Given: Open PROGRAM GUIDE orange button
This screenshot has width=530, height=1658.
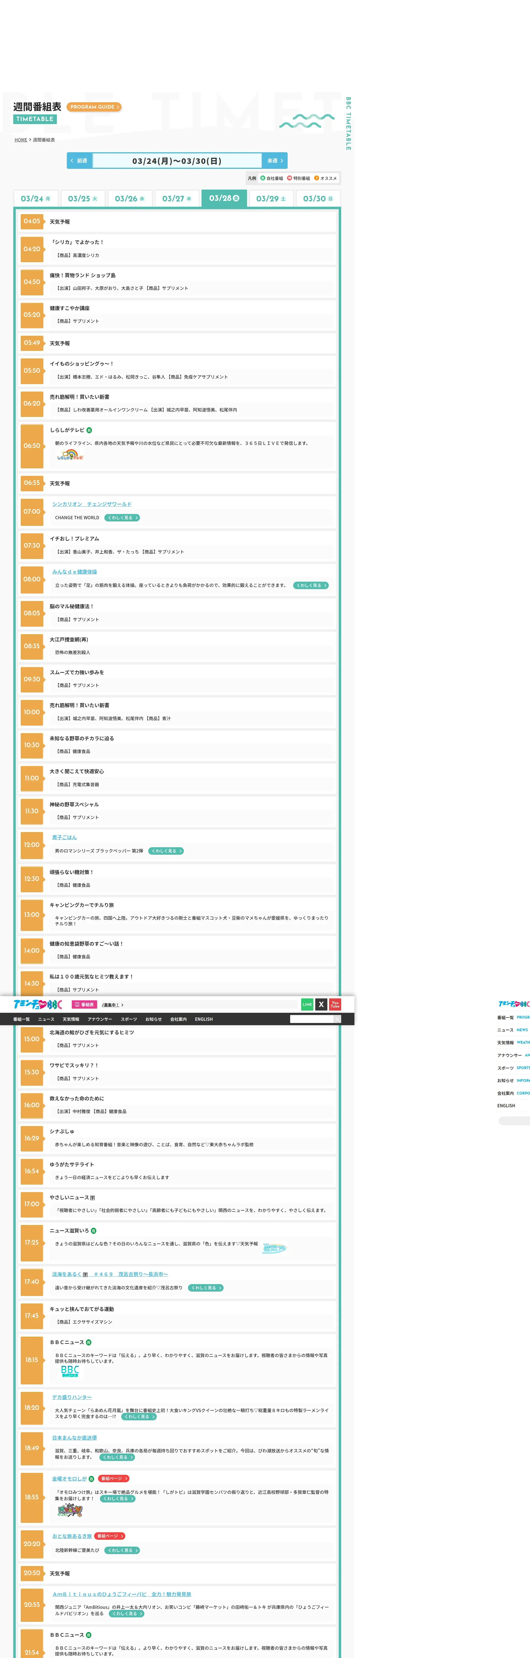Looking at the screenshot, I should click(x=94, y=107).
